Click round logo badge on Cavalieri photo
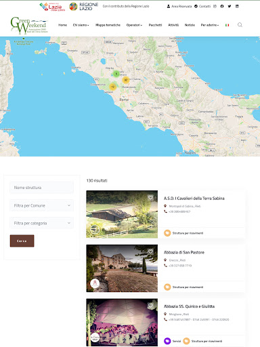This screenshot has height=347, width=260. pos(95,229)
